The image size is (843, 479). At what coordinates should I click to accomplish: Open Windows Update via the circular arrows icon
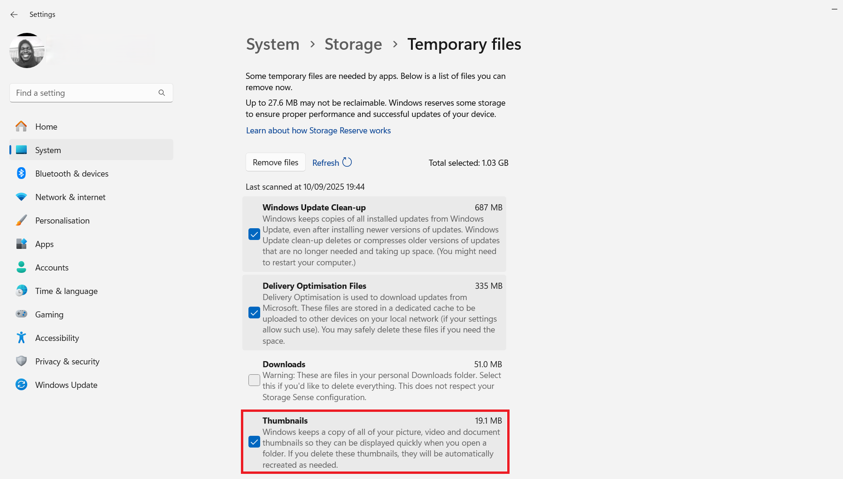click(22, 385)
